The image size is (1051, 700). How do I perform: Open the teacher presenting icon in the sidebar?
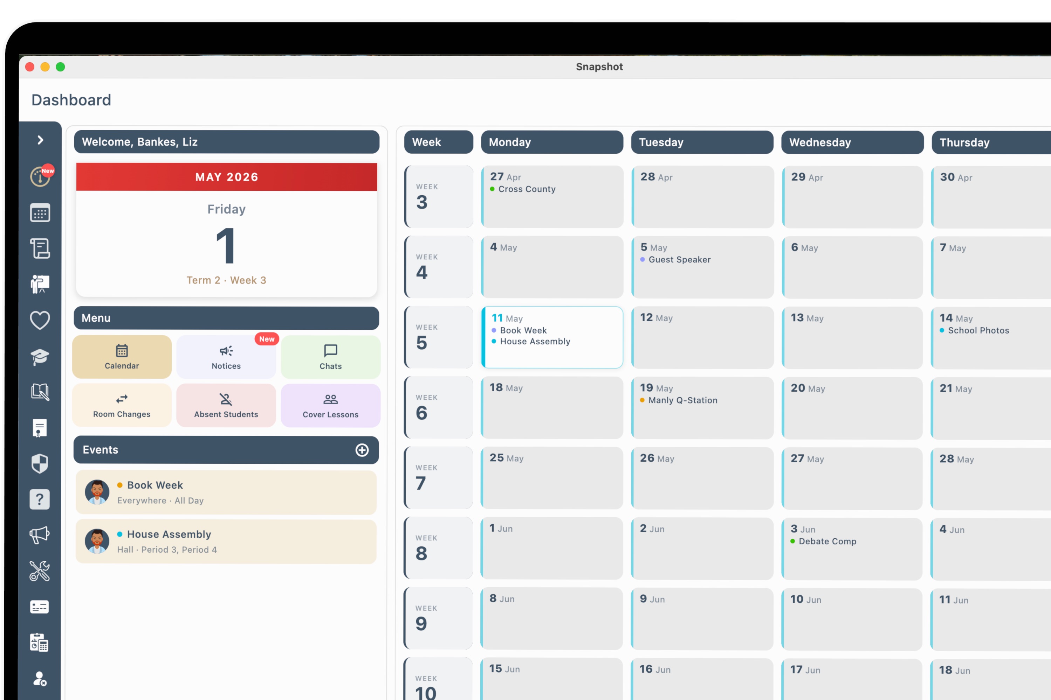click(x=40, y=284)
